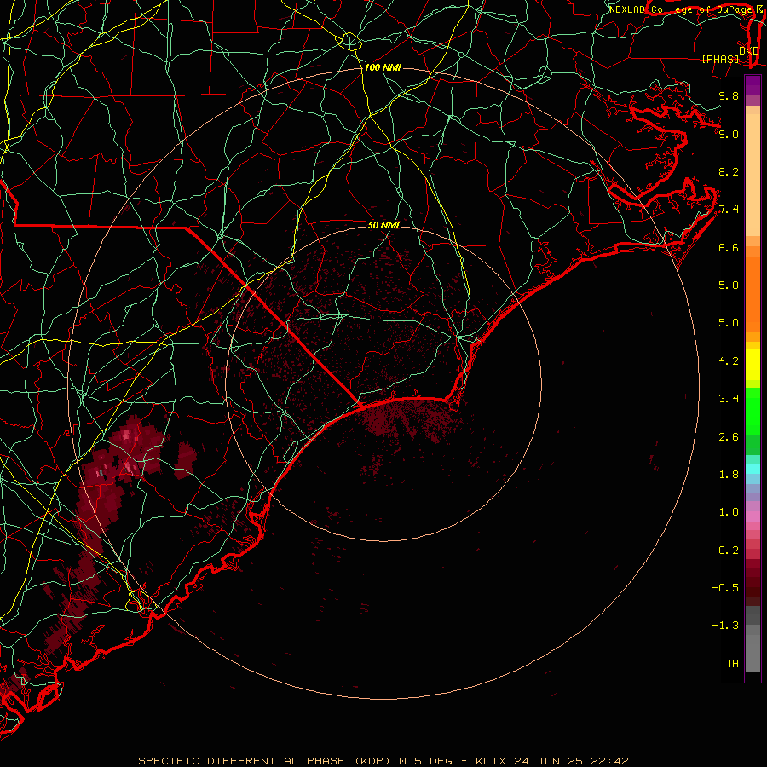Click the "-1.3" scale value

[x=725, y=626]
